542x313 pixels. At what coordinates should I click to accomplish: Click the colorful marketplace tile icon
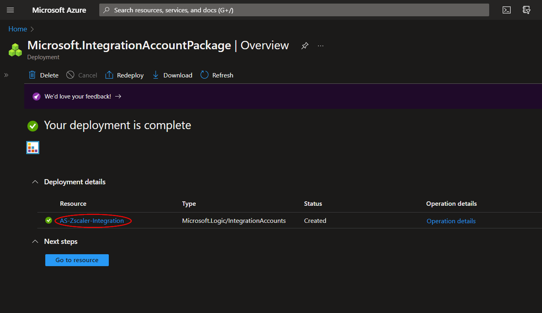pyautogui.click(x=33, y=147)
